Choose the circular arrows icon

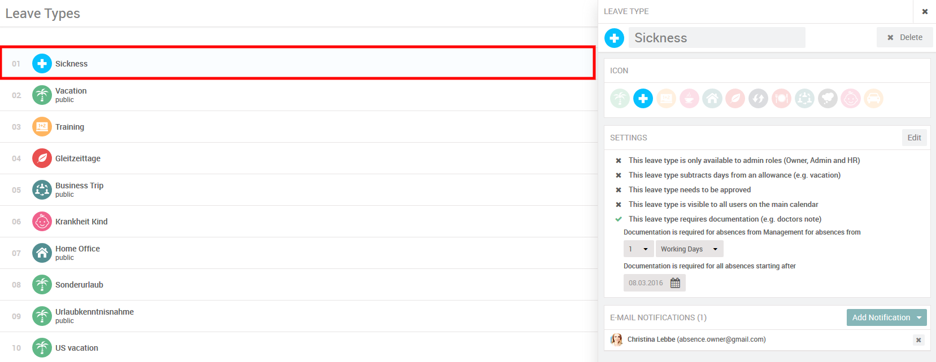click(758, 99)
